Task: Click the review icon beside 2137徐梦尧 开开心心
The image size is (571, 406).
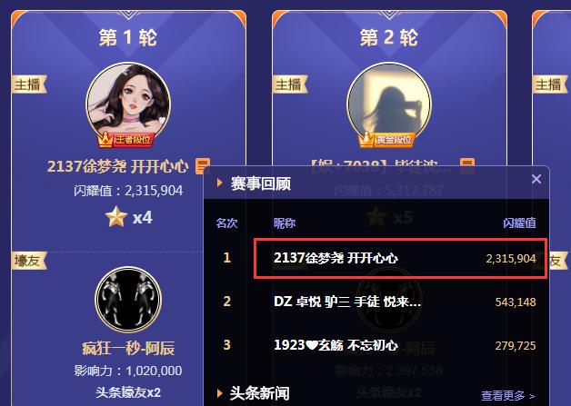Action: (x=203, y=166)
